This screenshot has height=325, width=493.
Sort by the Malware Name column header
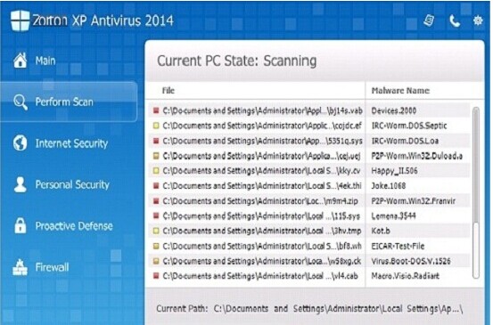(x=400, y=91)
